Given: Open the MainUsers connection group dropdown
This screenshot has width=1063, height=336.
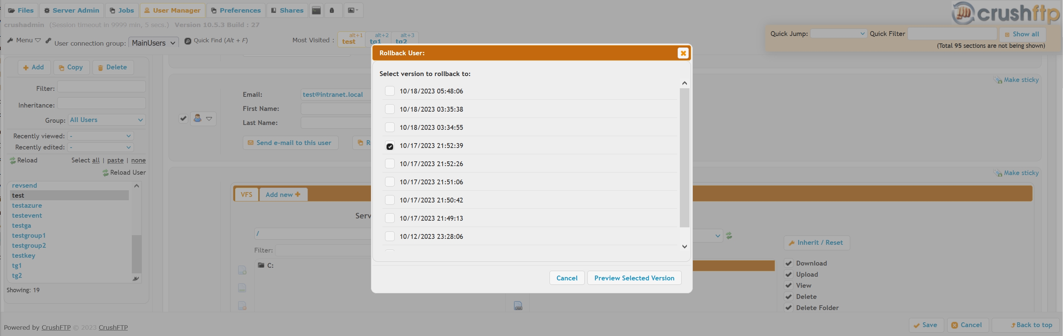Looking at the screenshot, I should (153, 43).
